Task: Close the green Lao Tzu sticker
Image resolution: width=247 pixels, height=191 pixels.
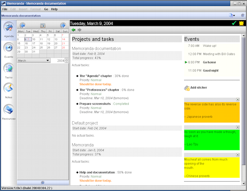Action: point(238,127)
